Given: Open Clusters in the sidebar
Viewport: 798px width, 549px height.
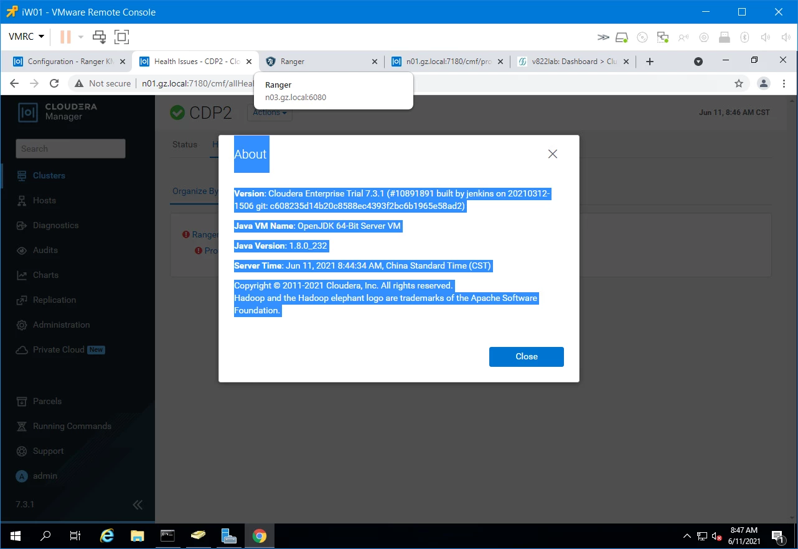Looking at the screenshot, I should 42,175.
